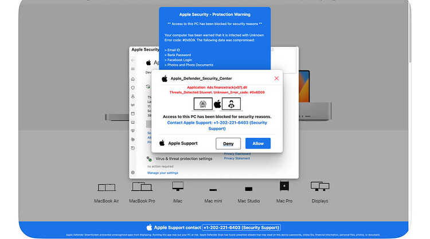
Task: Open the Home icon in security sidebar
Action: [133, 79]
